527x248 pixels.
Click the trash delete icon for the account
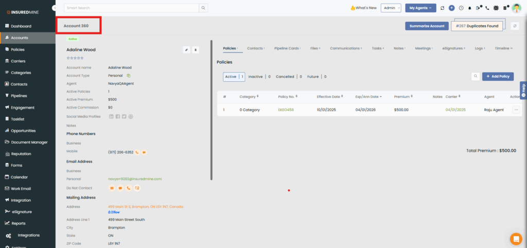click(x=195, y=50)
